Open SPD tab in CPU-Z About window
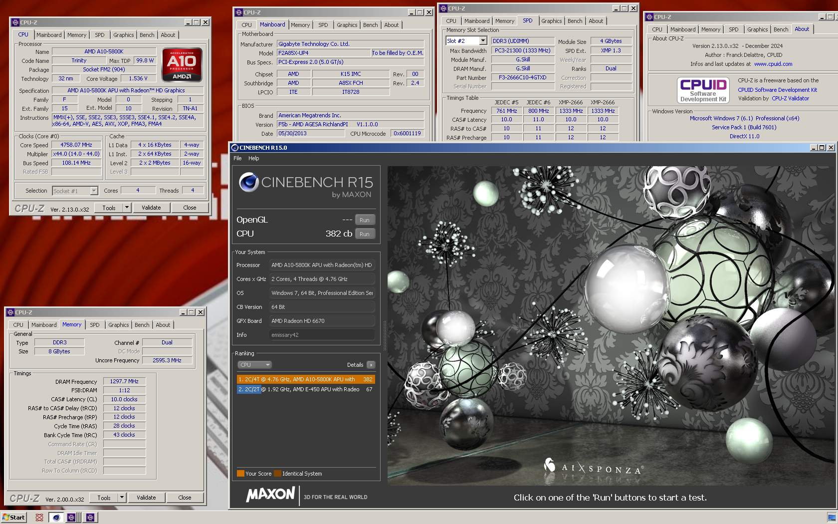 coord(733,29)
